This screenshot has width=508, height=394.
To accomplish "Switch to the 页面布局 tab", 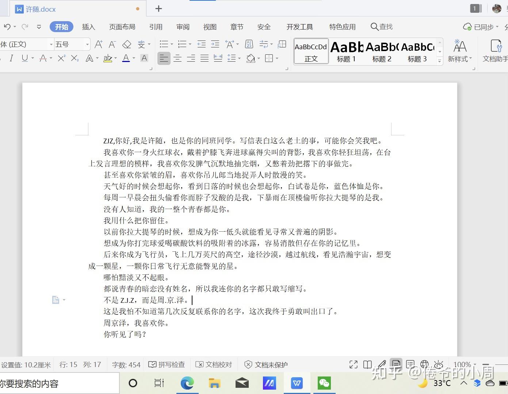I will pyautogui.click(x=122, y=27).
